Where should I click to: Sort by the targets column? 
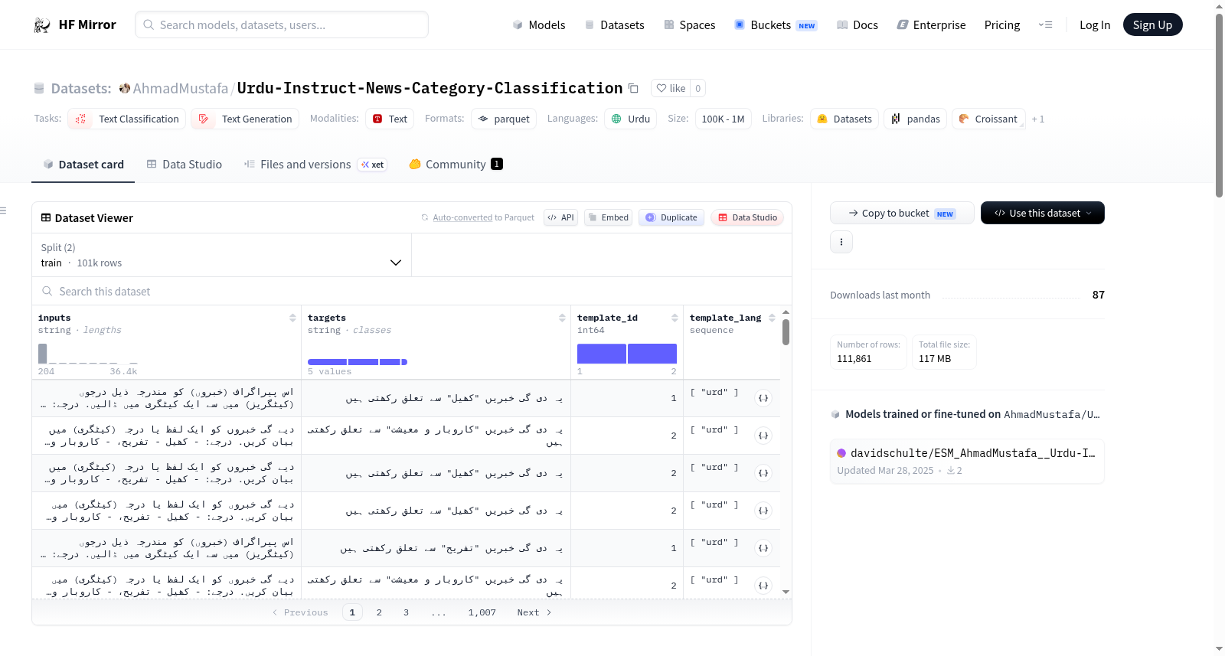coord(562,318)
